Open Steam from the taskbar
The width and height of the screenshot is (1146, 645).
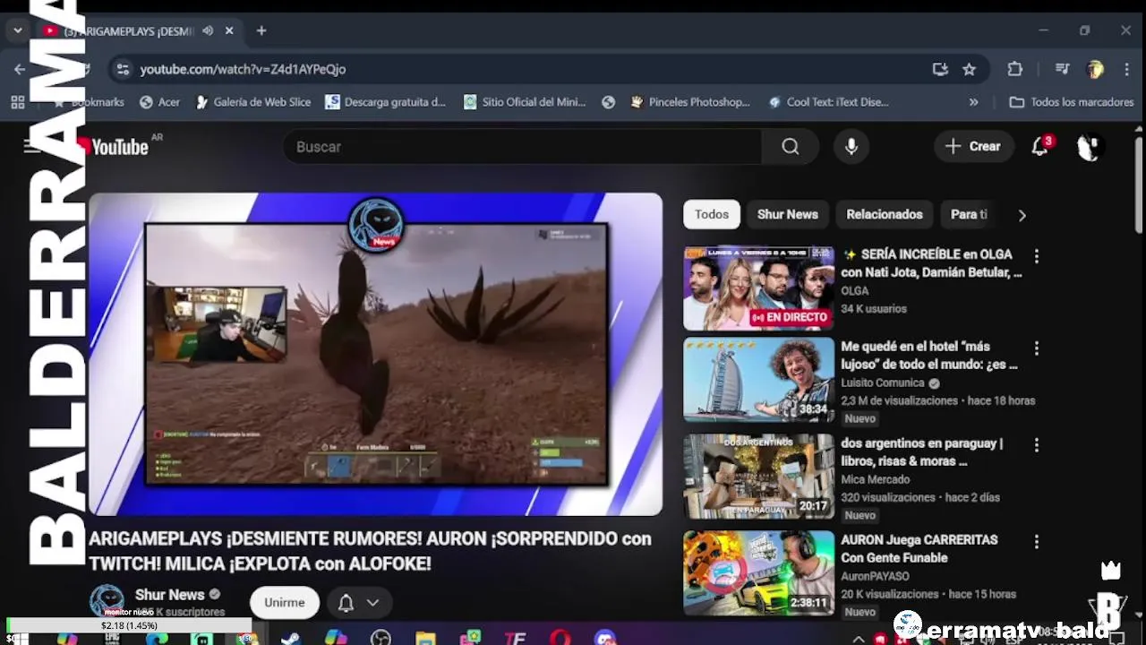tap(290, 638)
